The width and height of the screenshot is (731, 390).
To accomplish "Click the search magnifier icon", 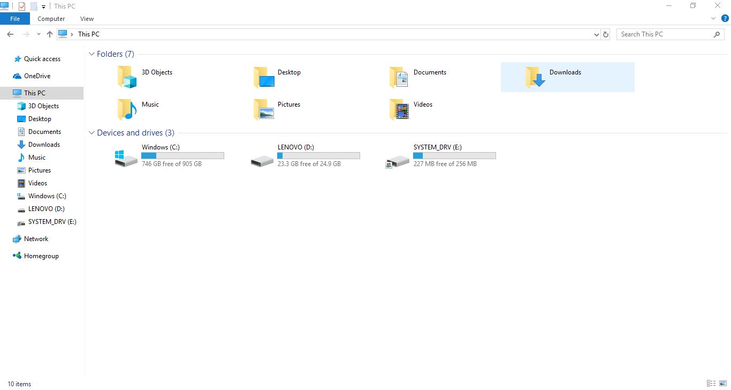I will pyautogui.click(x=717, y=34).
